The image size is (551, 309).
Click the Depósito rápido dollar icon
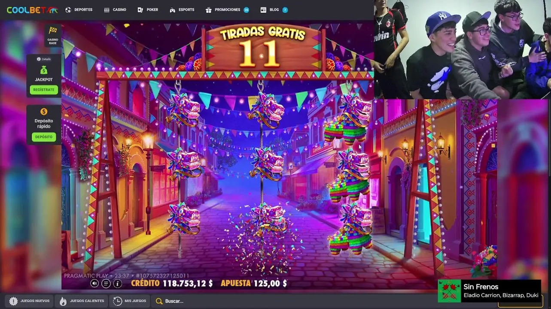[x=44, y=112]
